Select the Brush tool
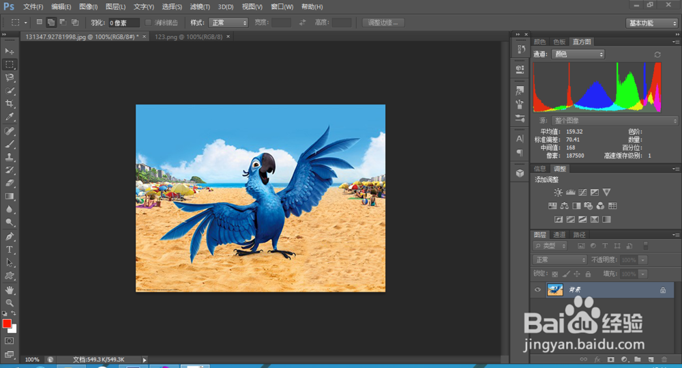Screen dimensions: 682x368 click(x=9, y=144)
